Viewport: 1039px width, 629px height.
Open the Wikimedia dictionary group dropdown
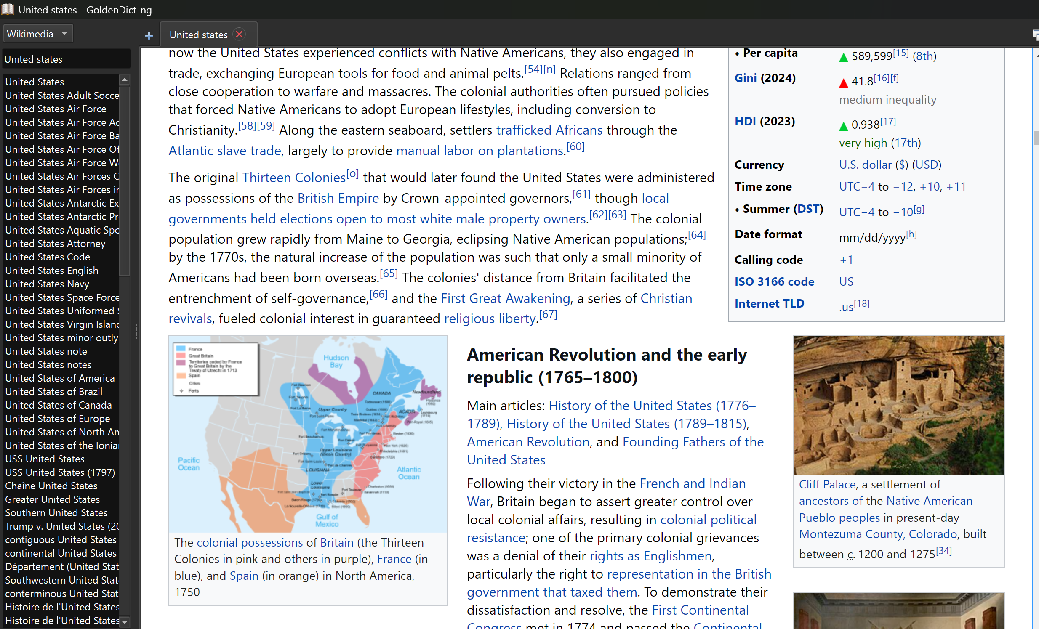[37, 34]
